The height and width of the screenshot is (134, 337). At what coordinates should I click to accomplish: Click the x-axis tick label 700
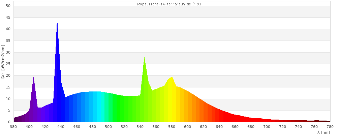click(267, 127)
